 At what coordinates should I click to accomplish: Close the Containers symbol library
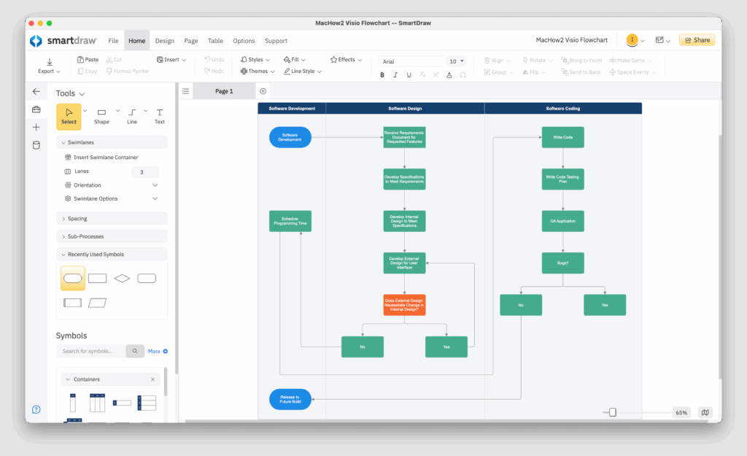click(x=153, y=379)
